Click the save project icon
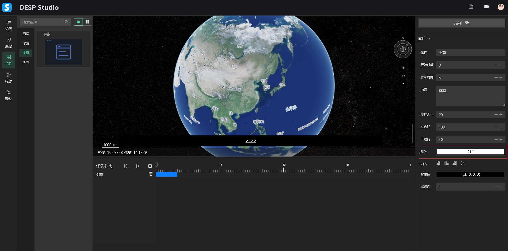 tap(471, 7)
